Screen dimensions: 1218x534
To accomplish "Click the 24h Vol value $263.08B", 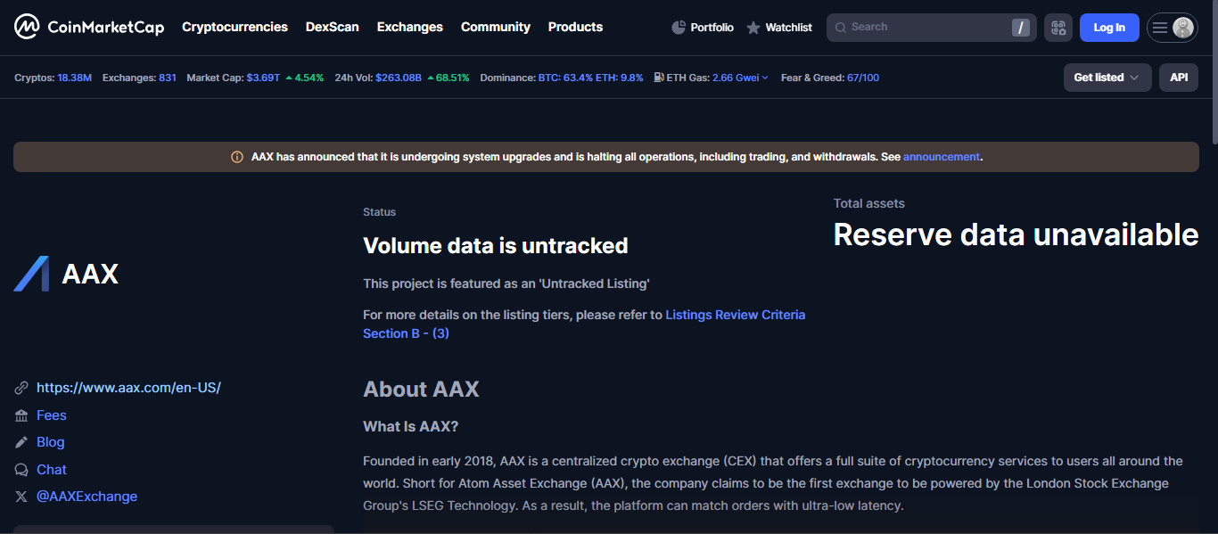I will click(x=399, y=78).
